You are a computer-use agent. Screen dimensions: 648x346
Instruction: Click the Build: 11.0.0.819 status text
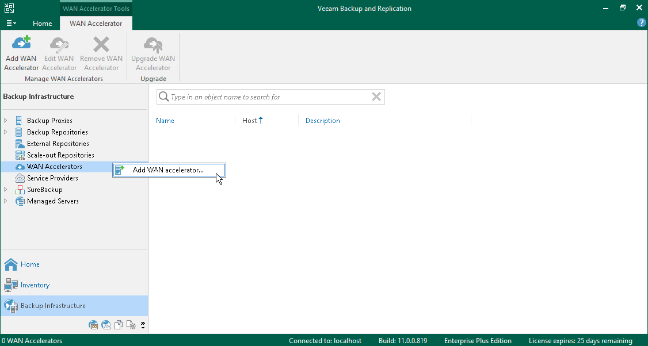tap(402, 341)
